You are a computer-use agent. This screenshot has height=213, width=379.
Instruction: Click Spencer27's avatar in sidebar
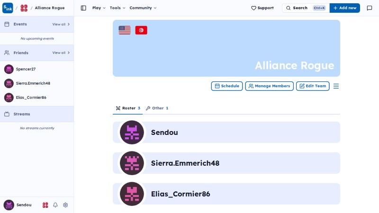pyautogui.click(x=9, y=69)
